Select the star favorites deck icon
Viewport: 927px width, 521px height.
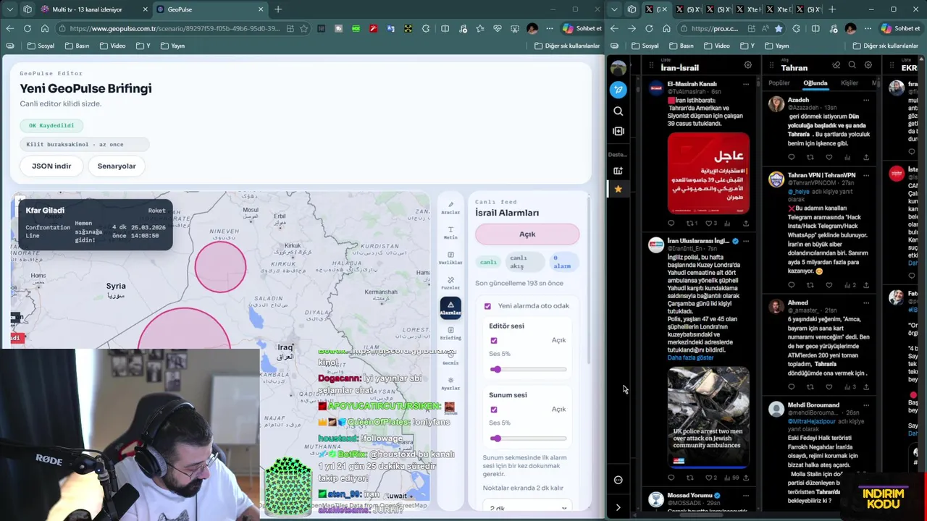[x=618, y=189]
